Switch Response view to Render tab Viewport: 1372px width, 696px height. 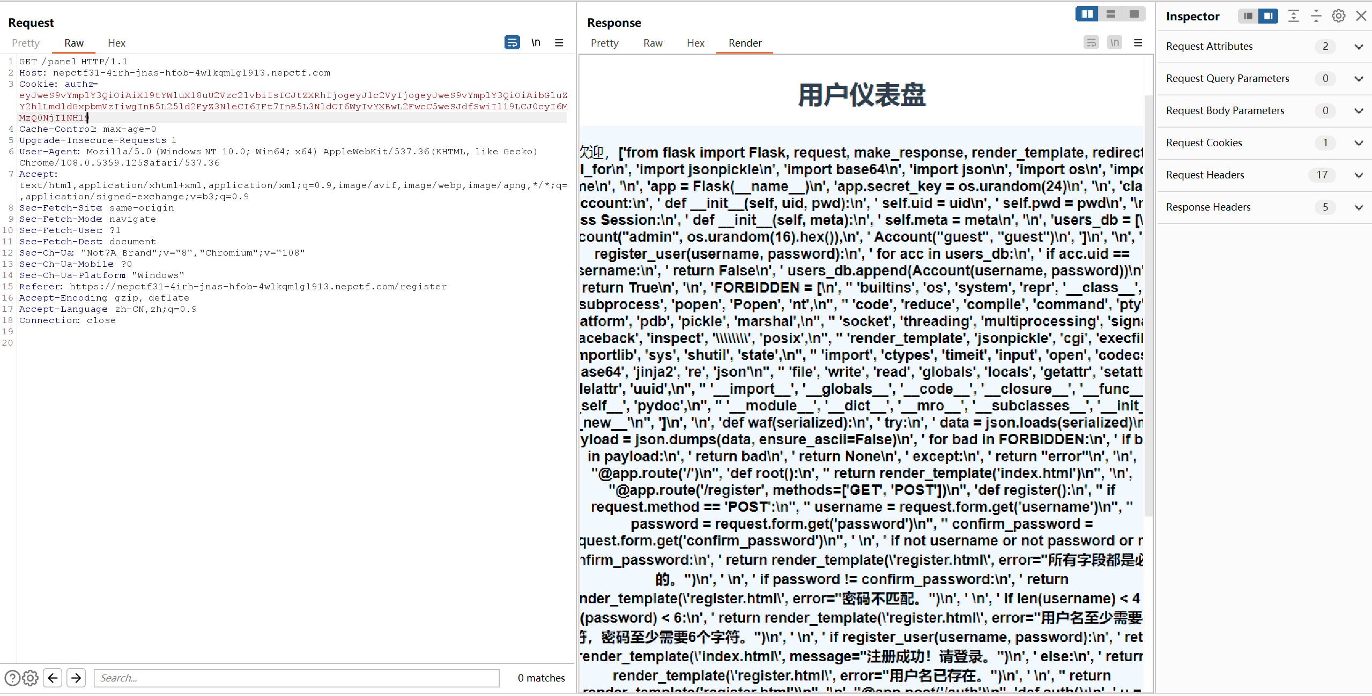point(745,43)
